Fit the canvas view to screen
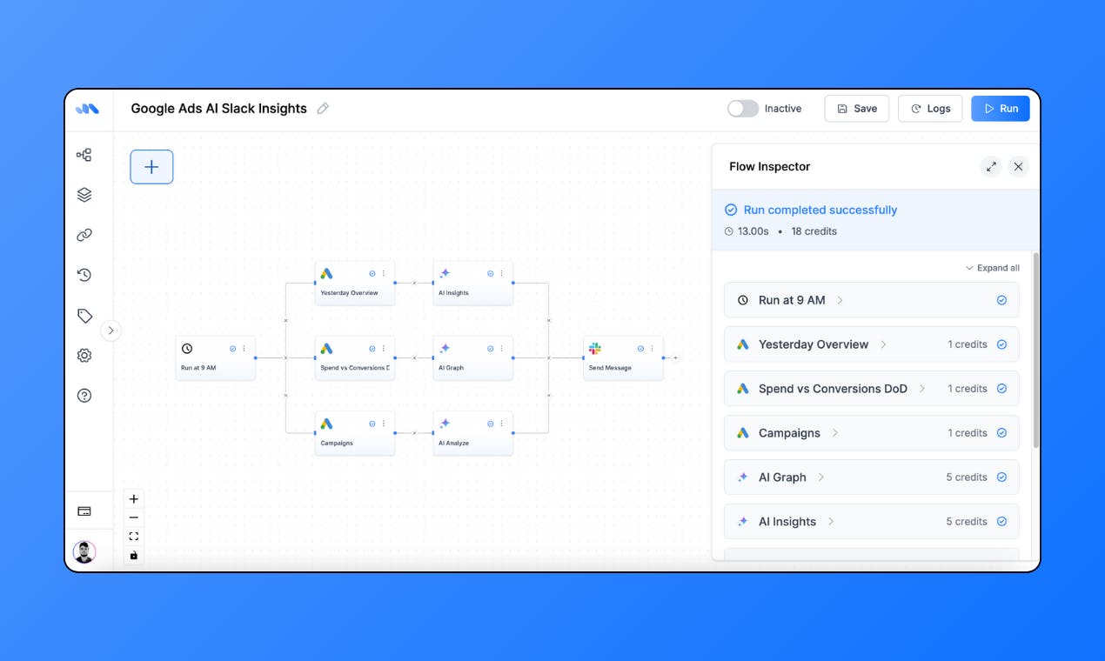Viewport: 1105px width, 661px height. pos(134,537)
